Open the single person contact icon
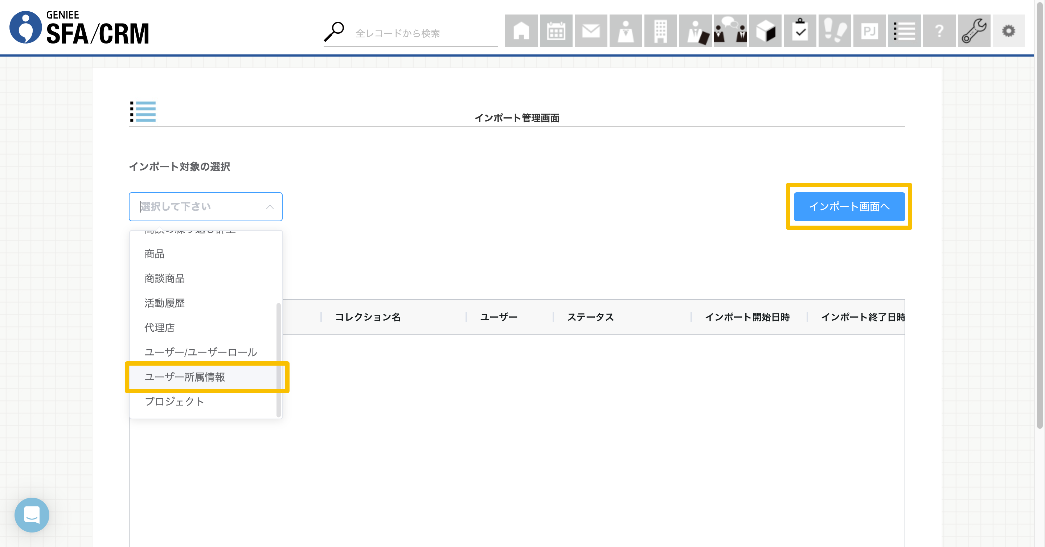 coord(626,31)
